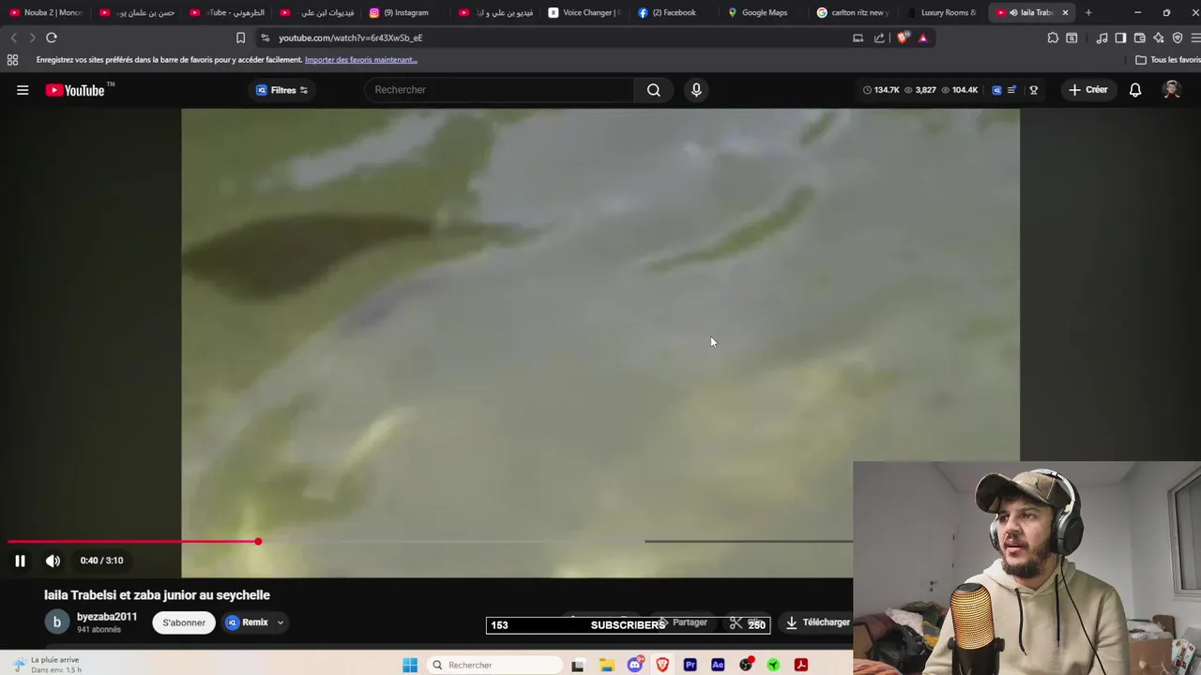Open Brave Rewards triangle icon
Viewport: 1201px width, 675px height.
click(923, 37)
